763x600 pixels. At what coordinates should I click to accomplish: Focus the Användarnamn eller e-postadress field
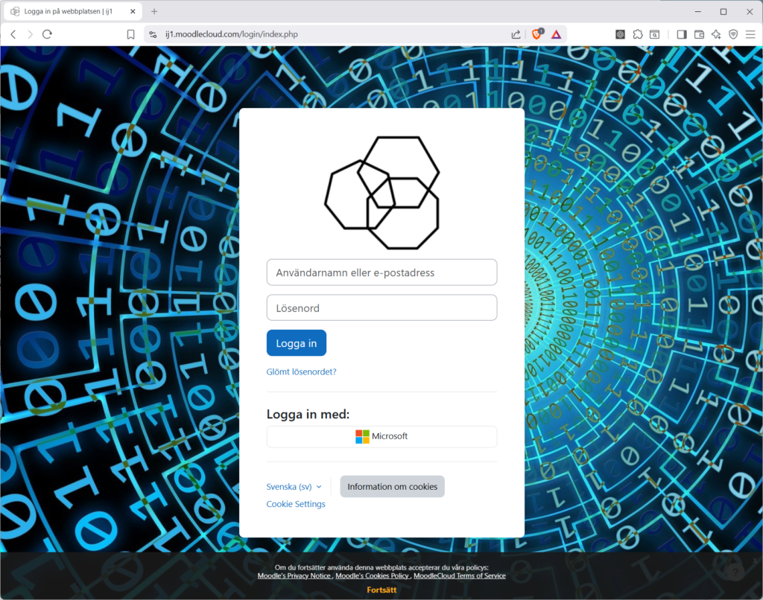[x=381, y=272]
